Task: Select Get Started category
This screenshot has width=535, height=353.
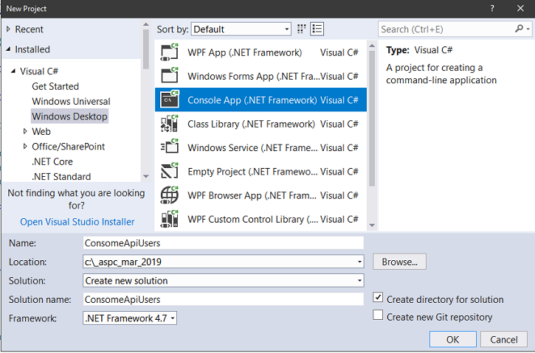Action: point(55,86)
